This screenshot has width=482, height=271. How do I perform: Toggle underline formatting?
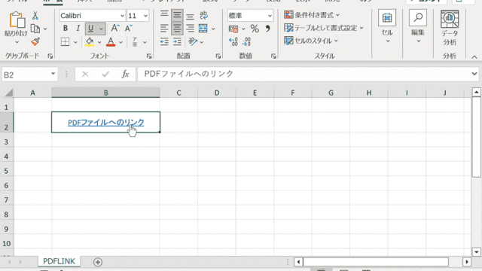(x=90, y=29)
